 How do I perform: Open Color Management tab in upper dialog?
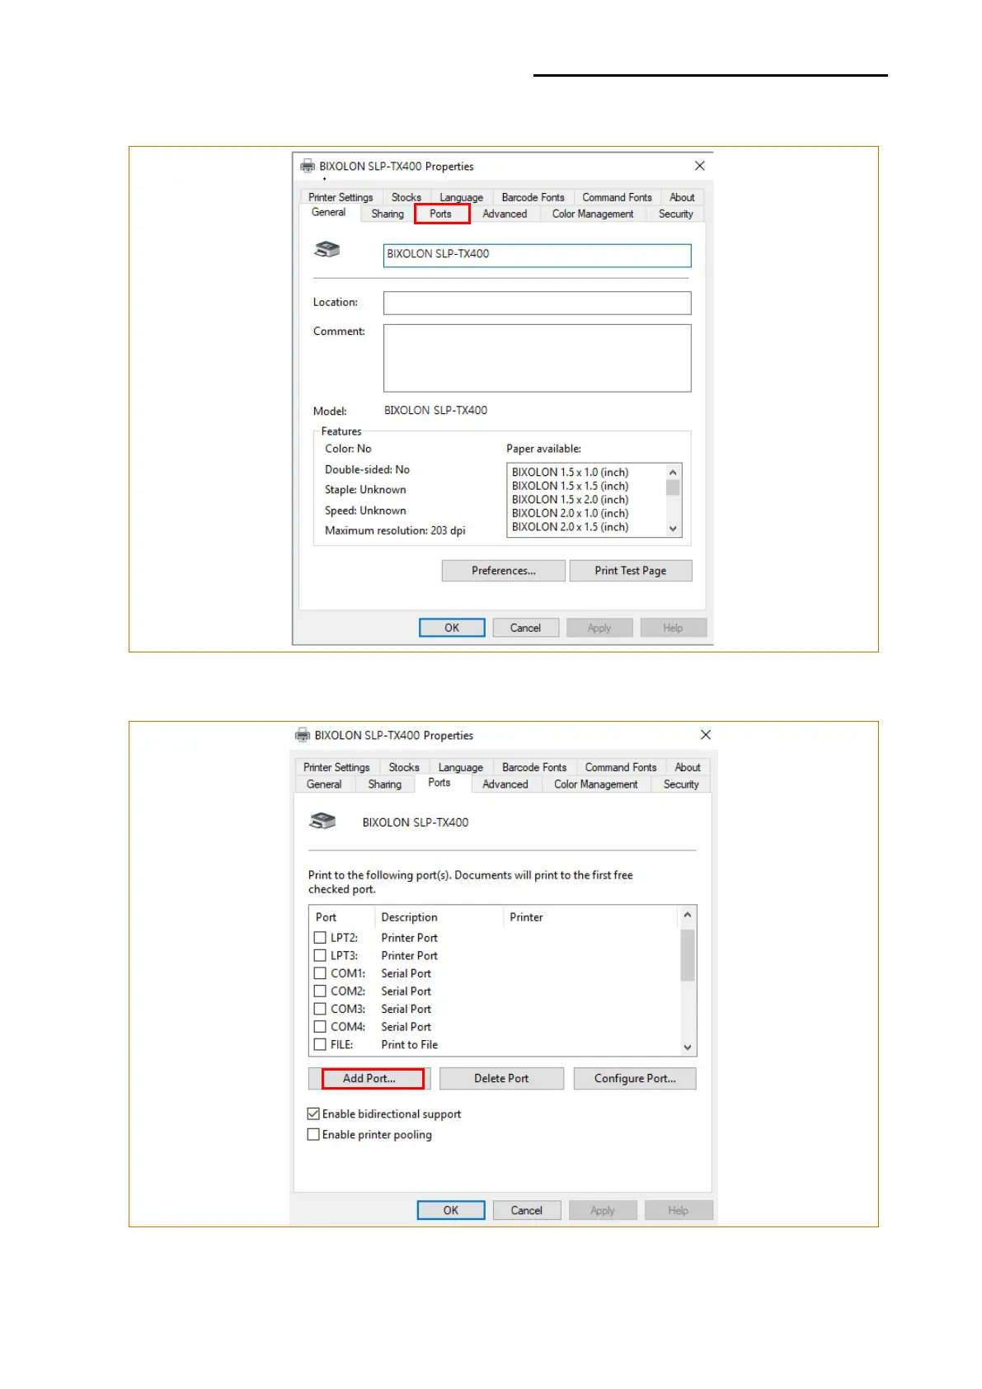593,214
